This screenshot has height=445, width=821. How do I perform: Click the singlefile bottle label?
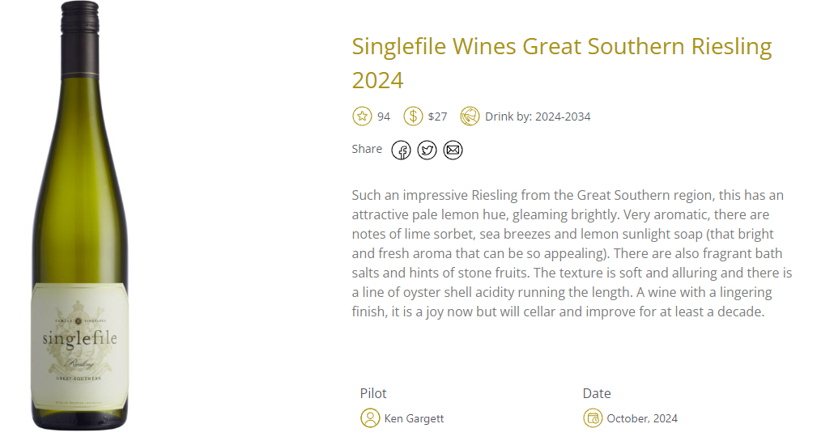click(79, 346)
